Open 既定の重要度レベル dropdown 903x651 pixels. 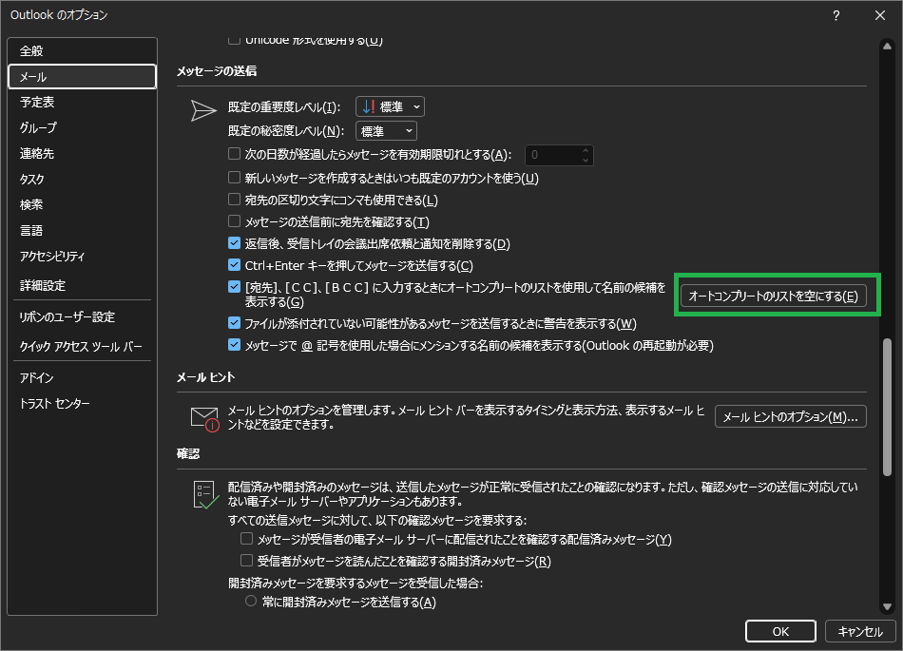[x=390, y=107]
